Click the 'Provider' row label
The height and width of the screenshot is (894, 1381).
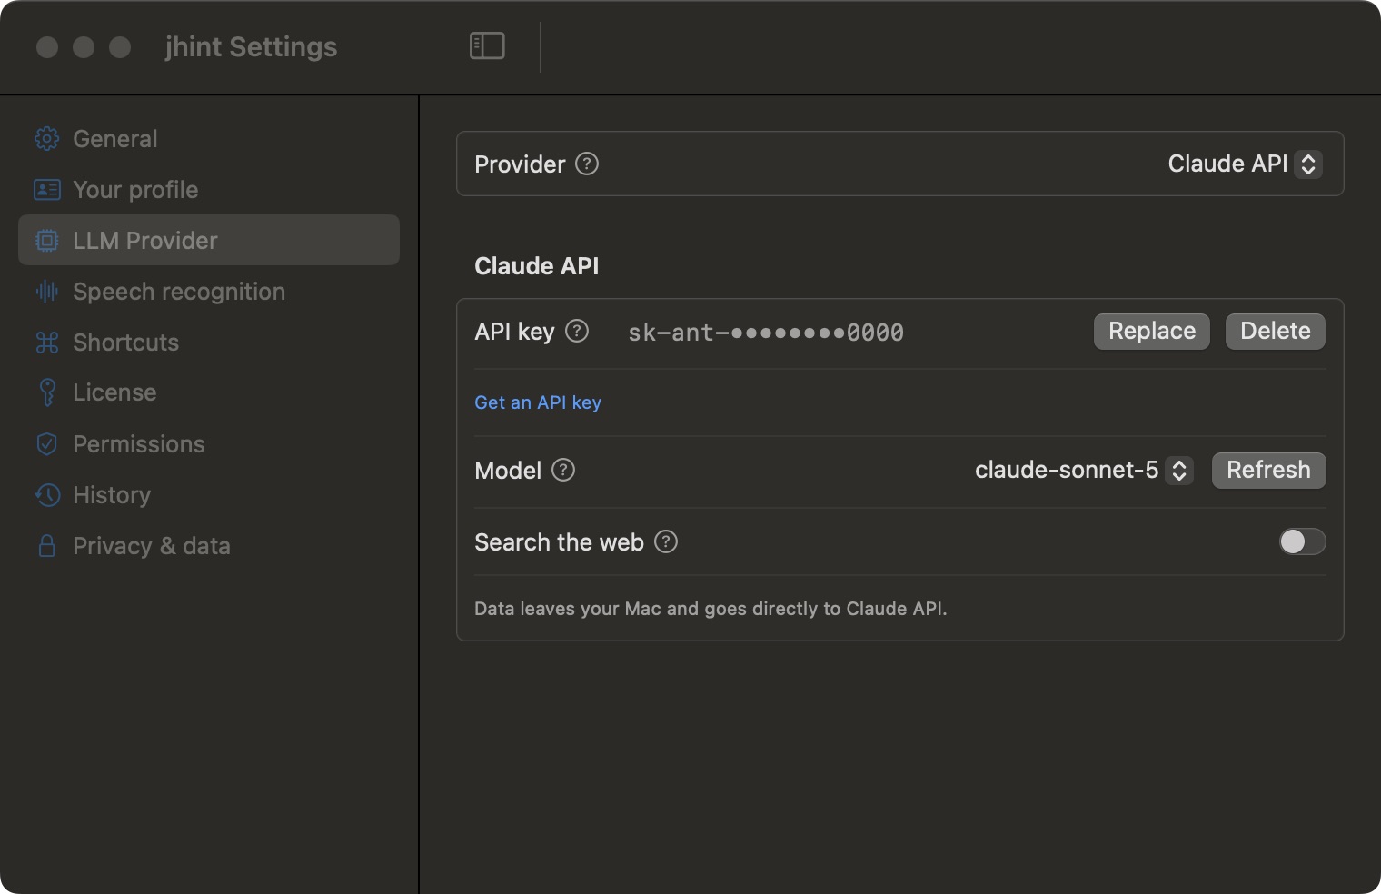pyautogui.click(x=520, y=164)
